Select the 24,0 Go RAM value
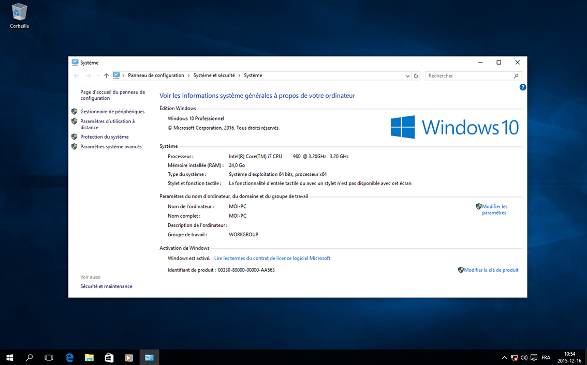The height and width of the screenshot is (365, 587). coord(237,165)
